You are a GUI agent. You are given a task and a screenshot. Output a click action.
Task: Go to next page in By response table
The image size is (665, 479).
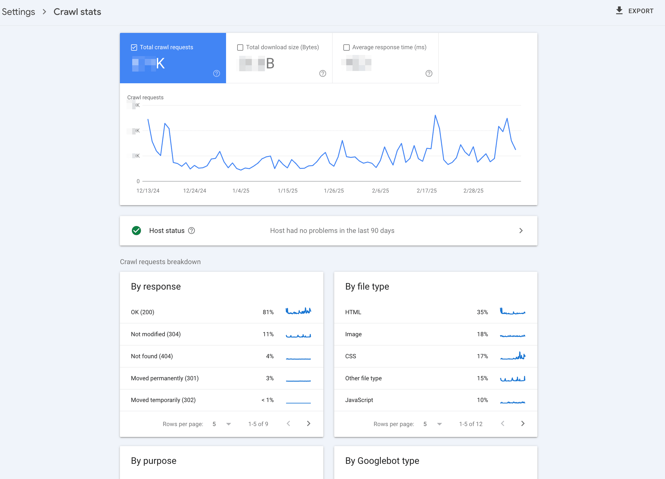[308, 423]
